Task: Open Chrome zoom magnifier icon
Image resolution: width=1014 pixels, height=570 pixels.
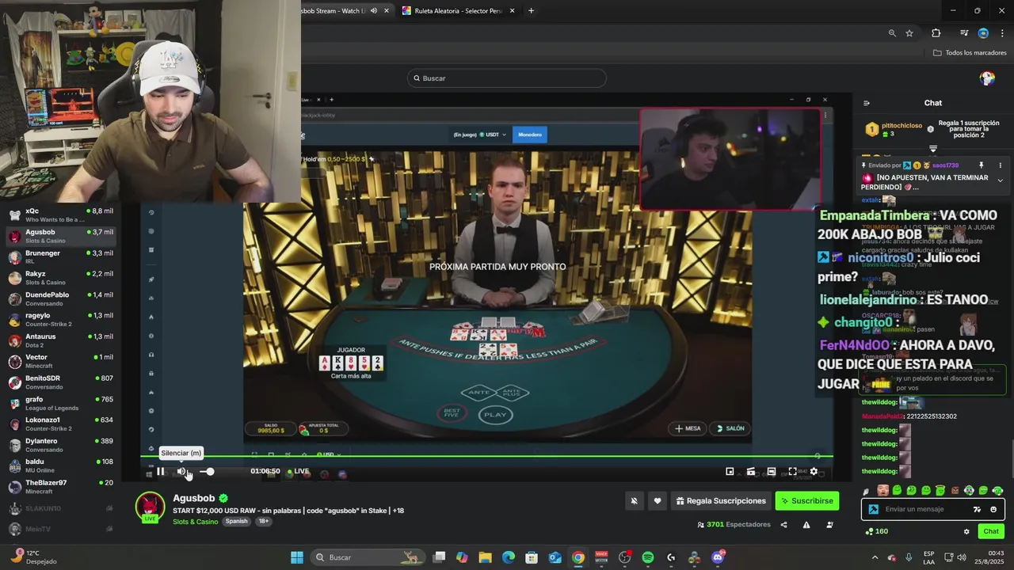Action: pos(892,33)
